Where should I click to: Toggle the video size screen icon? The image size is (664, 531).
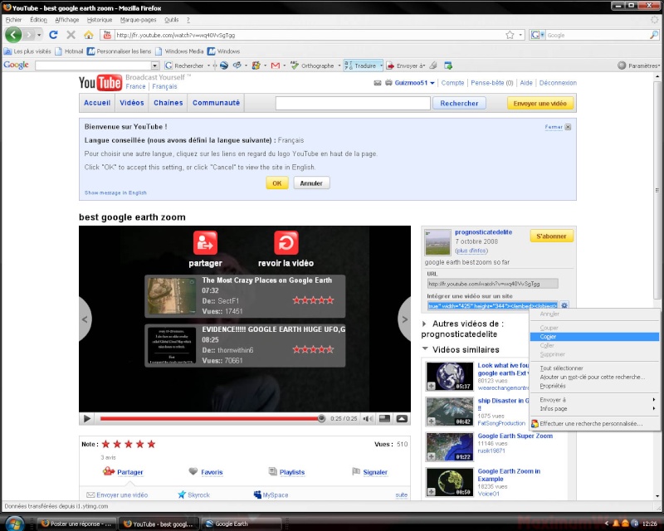pos(384,419)
